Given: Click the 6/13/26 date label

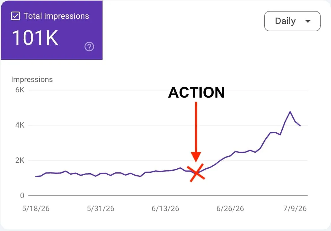Looking at the screenshot, I should point(165,209).
